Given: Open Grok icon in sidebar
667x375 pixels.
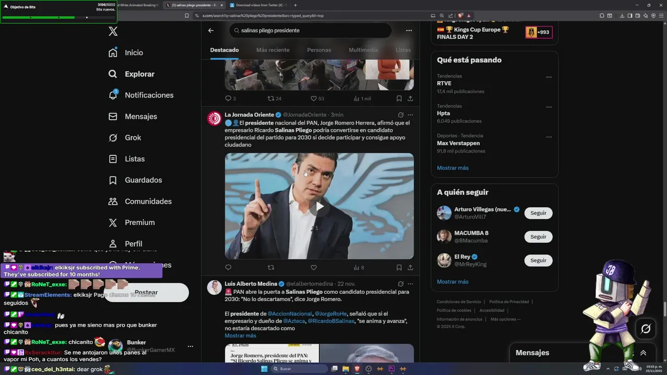Looking at the screenshot, I should tap(113, 137).
